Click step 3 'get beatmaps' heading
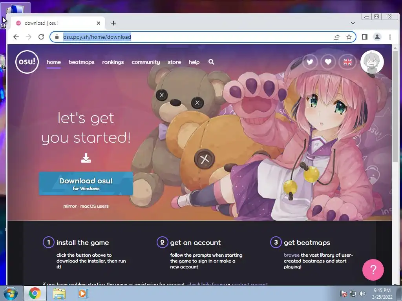This screenshot has width=402, height=301. (307, 243)
